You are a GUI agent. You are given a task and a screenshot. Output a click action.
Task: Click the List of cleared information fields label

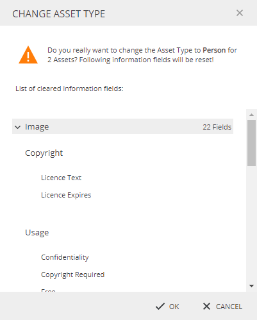tap(69, 88)
